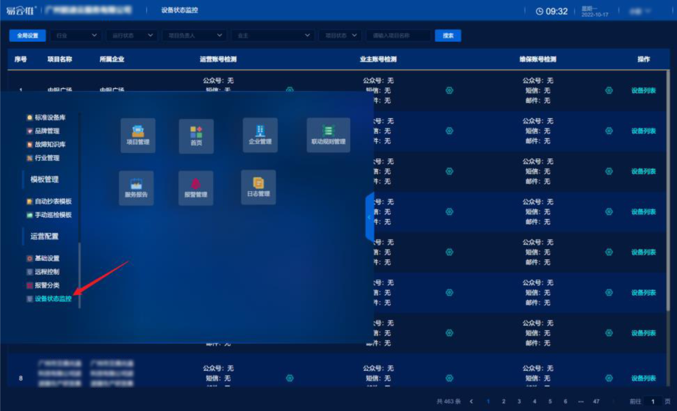Click the 业主账号检测 gear icon in row 8

point(449,378)
